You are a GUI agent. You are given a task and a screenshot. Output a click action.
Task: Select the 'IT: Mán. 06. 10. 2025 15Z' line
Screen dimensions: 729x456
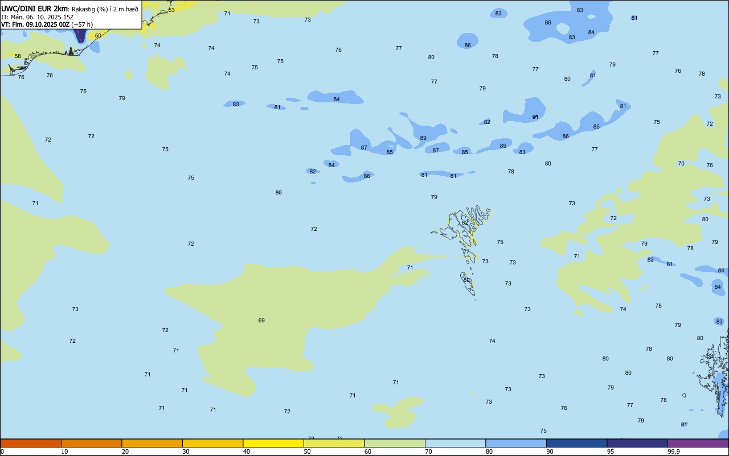pos(38,17)
